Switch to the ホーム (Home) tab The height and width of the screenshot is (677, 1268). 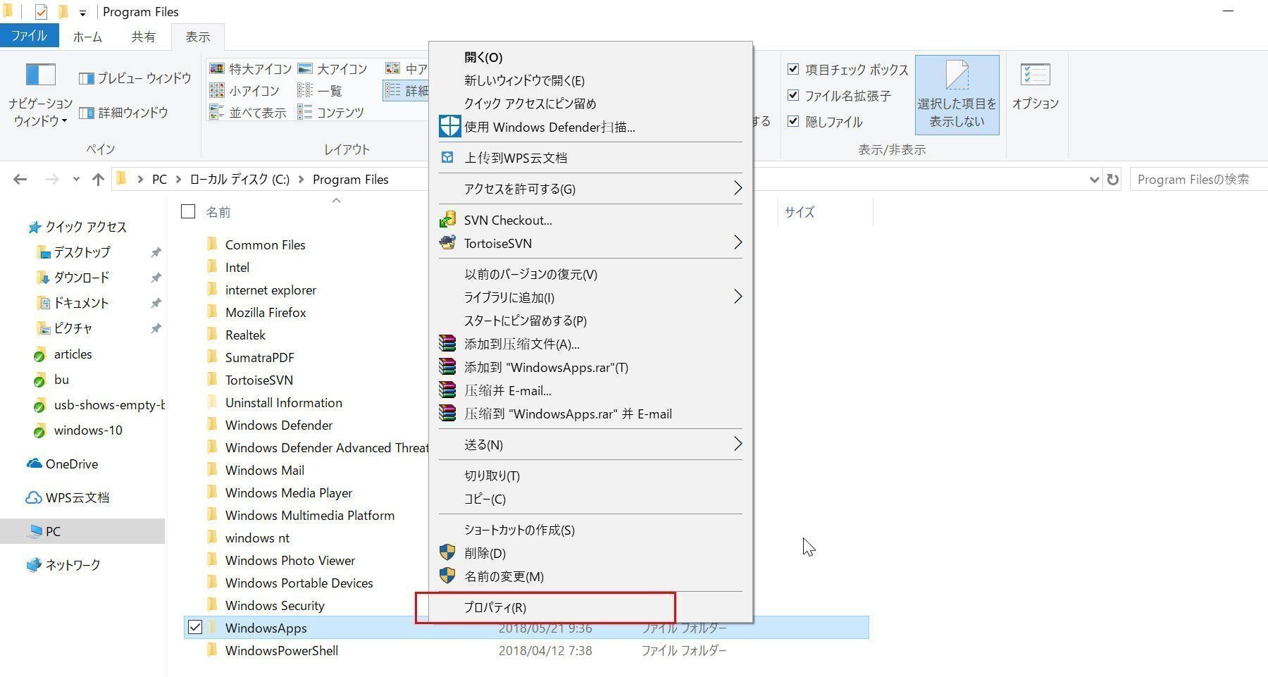(87, 37)
